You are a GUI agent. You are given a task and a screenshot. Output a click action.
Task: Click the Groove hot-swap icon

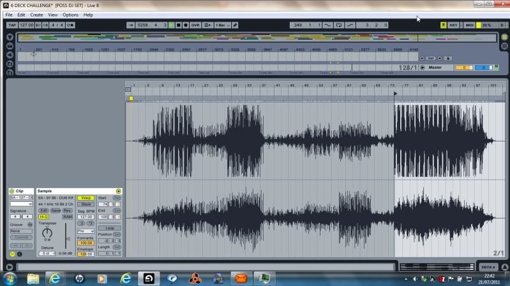30,224
